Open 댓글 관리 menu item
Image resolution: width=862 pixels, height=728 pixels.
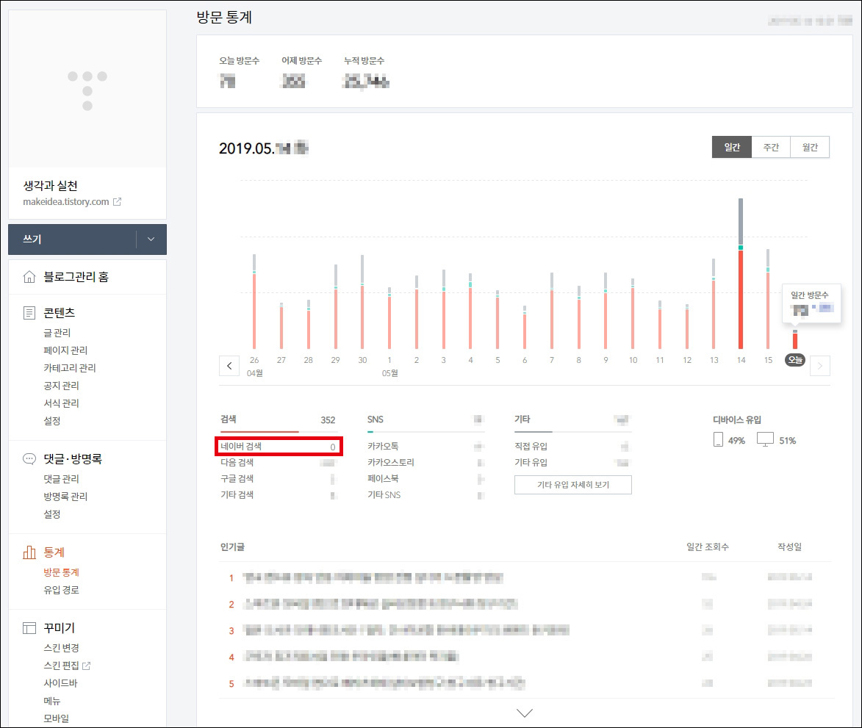(61, 478)
